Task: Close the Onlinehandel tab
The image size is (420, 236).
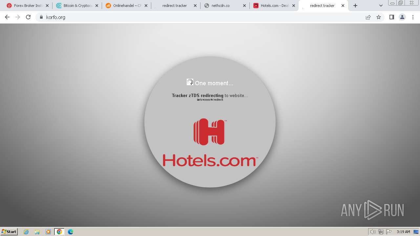Action: tap(146, 6)
